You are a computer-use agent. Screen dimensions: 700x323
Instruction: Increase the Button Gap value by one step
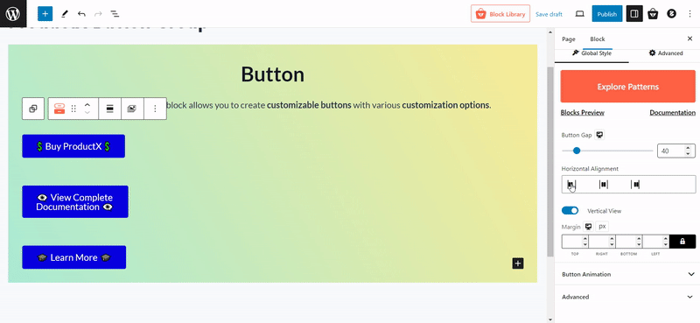688,148
